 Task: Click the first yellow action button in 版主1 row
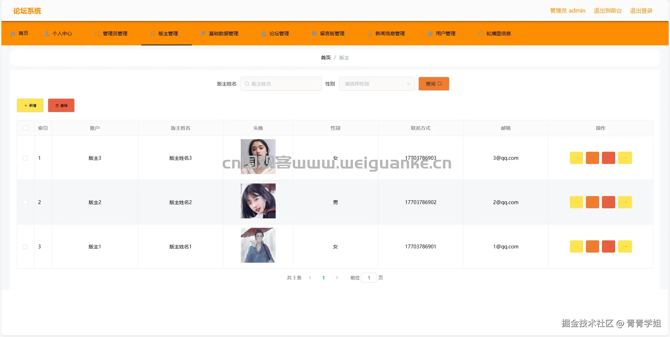pyautogui.click(x=576, y=247)
